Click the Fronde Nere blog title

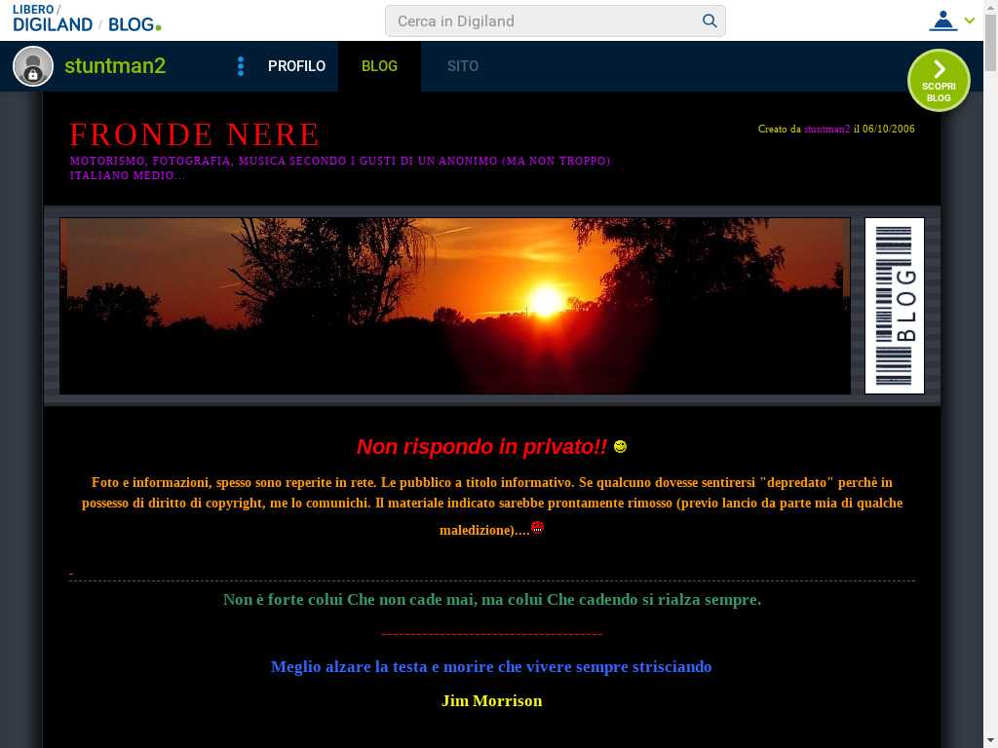pos(195,134)
